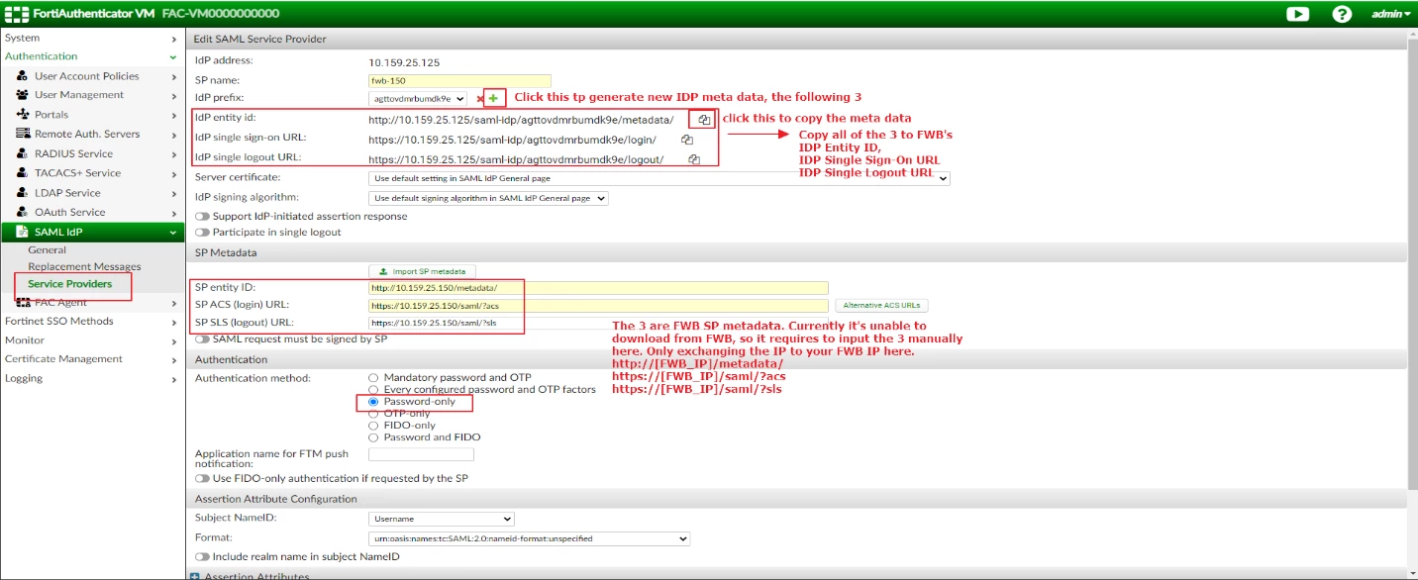Select Mandatory password and OTP
The height and width of the screenshot is (580, 1418).
373,378
